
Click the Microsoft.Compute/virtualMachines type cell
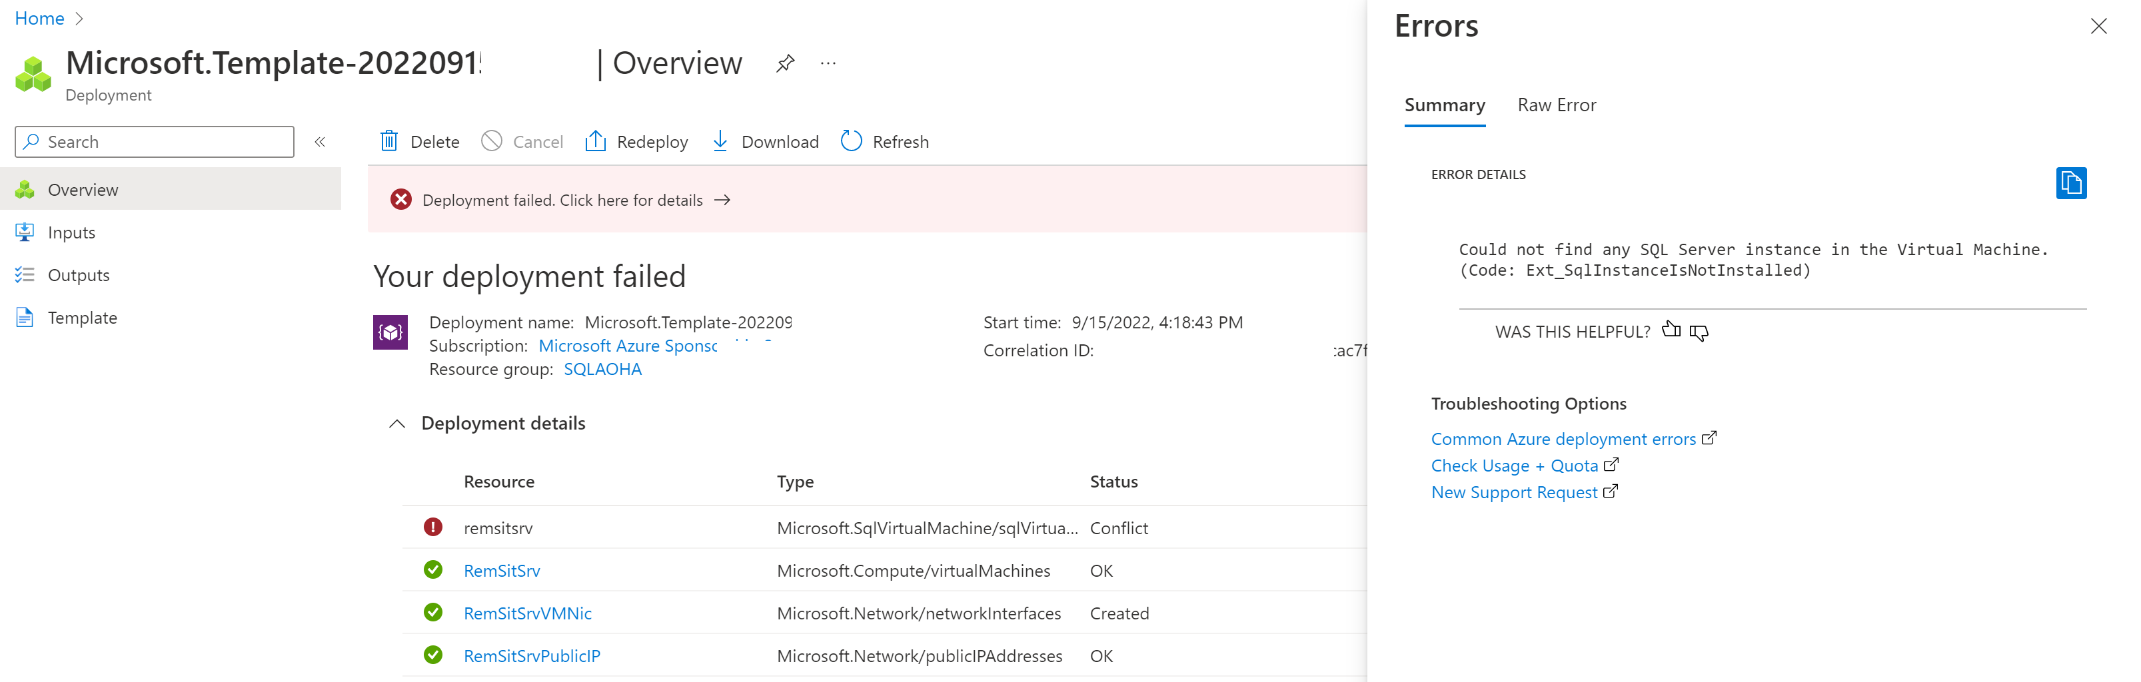[x=914, y=571]
